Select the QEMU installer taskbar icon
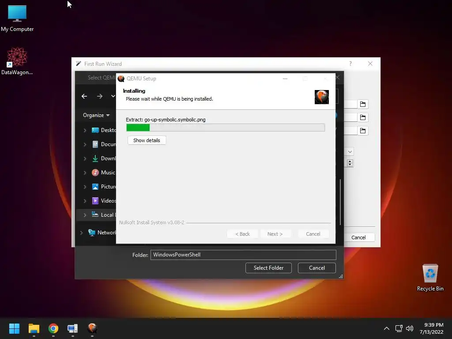 click(92, 328)
